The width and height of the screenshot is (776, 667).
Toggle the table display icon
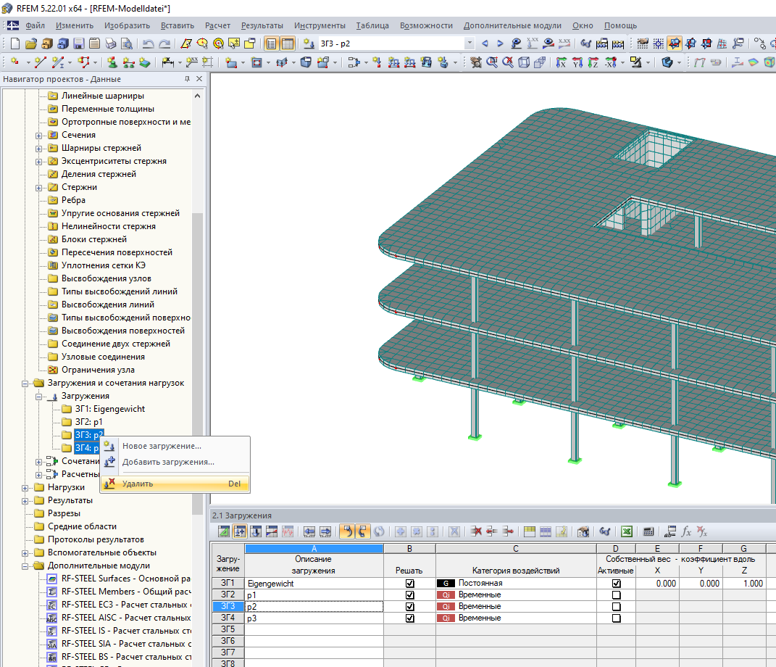click(288, 43)
